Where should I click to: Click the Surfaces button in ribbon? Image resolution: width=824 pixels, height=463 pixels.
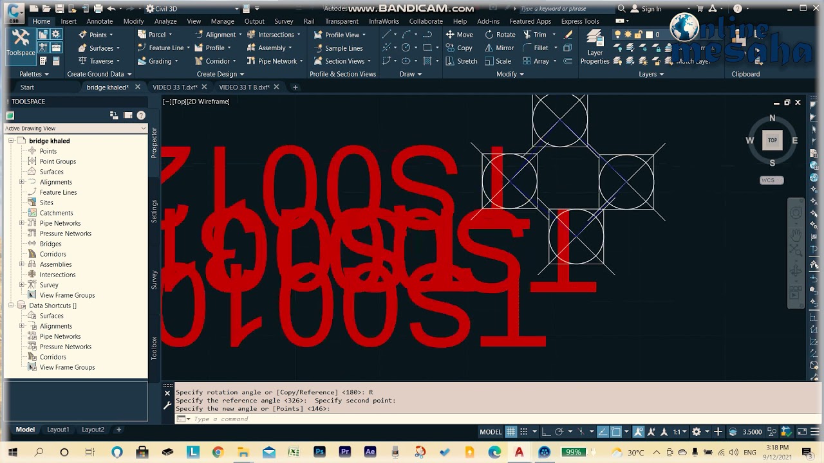[98, 48]
